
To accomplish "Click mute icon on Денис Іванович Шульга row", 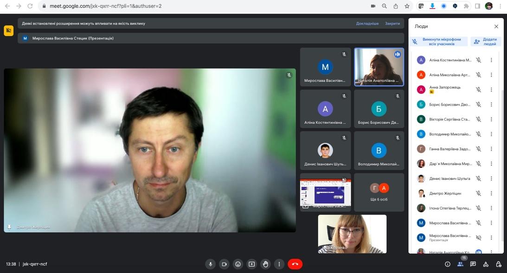I will [x=479, y=178].
